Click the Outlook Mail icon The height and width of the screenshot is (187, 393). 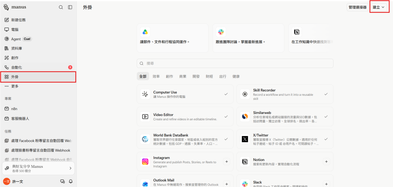(x=145, y=184)
